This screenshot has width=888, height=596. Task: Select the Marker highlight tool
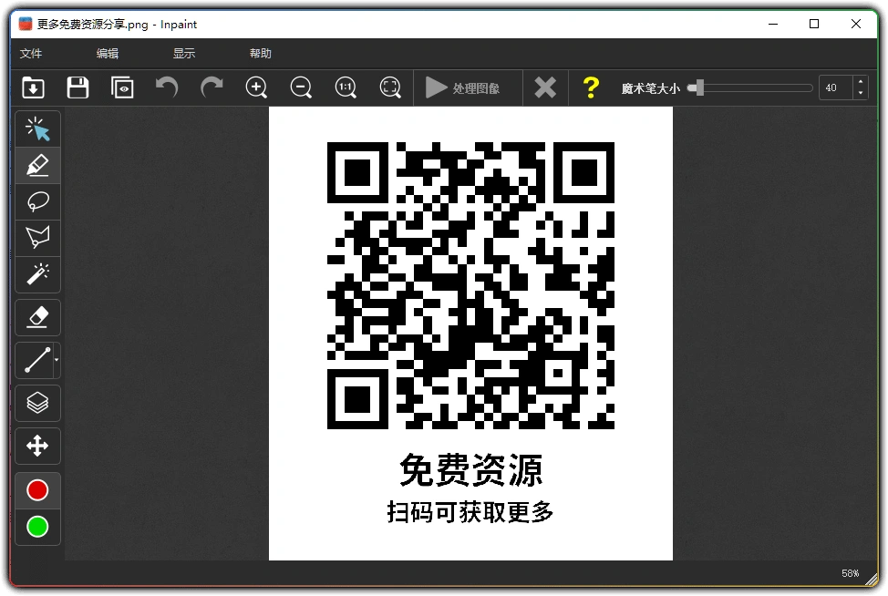(37, 166)
